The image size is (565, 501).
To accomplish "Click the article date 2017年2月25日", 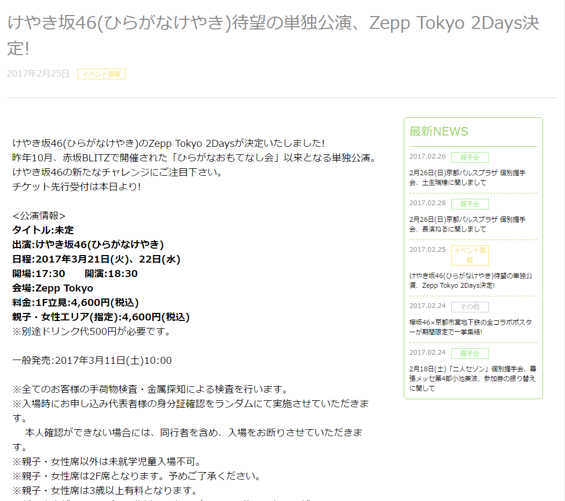I will coord(38,73).
